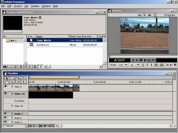
Task: Open the Timeline menu
Action: click(35, 6)
